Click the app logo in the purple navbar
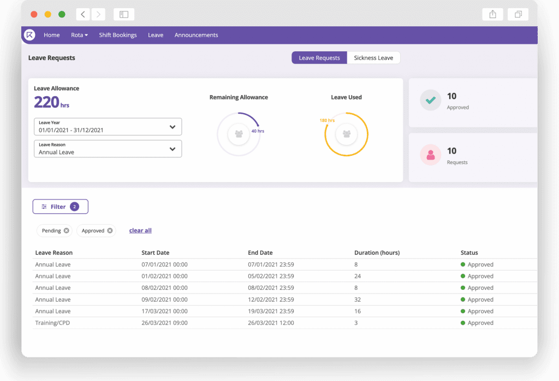This screenshot has height=381, width=559. (29, 35)
